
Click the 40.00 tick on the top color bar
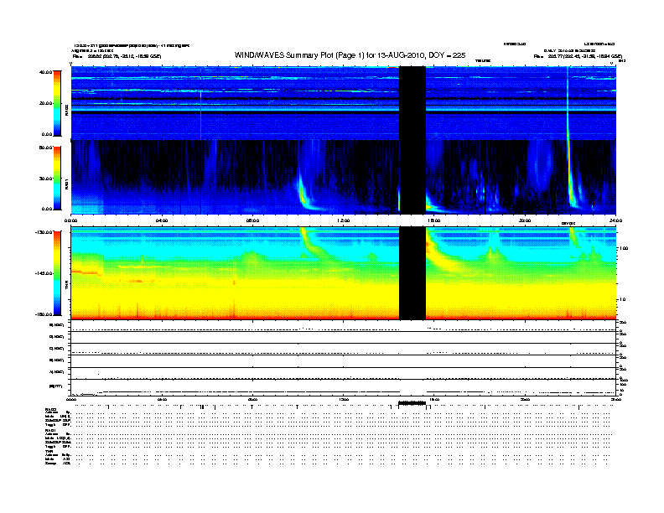[45, 72]
